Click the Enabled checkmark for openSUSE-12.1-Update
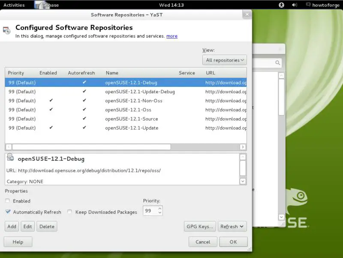The image size is (343, 258). (51, 128)
